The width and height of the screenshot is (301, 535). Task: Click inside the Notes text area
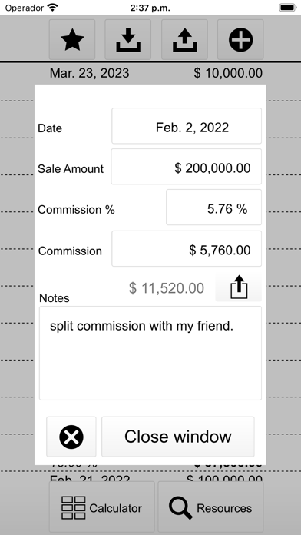click(150, 353)
